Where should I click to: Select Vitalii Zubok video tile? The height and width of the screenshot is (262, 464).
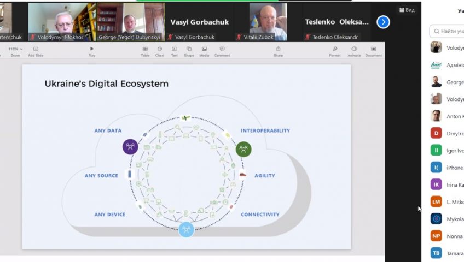point(268,22)
